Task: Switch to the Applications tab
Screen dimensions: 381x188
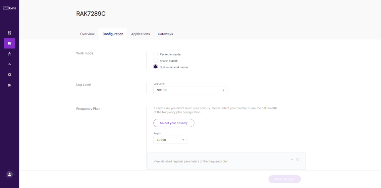Action: (x=140, y=34)
